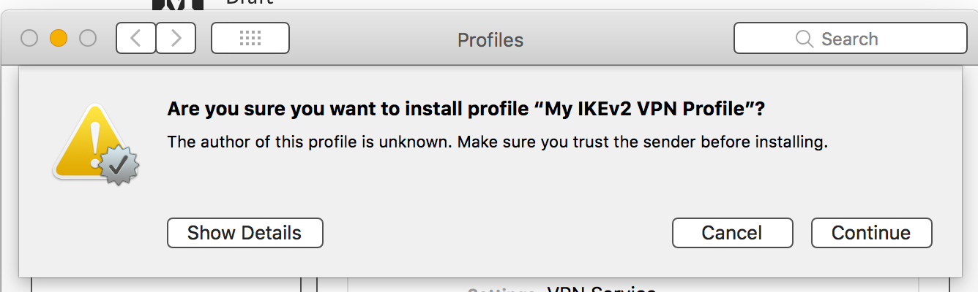The height and width of the screenshot is (292, 978).
Task: Click the gray zoom window button
Action: click(88, 38)
